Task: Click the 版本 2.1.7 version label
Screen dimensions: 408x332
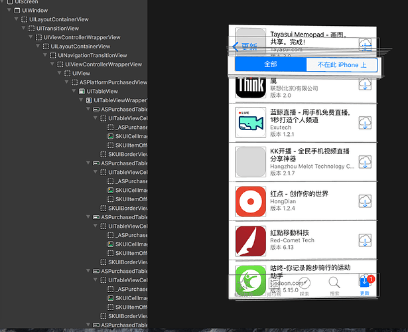Action: (x=283, y=173)
